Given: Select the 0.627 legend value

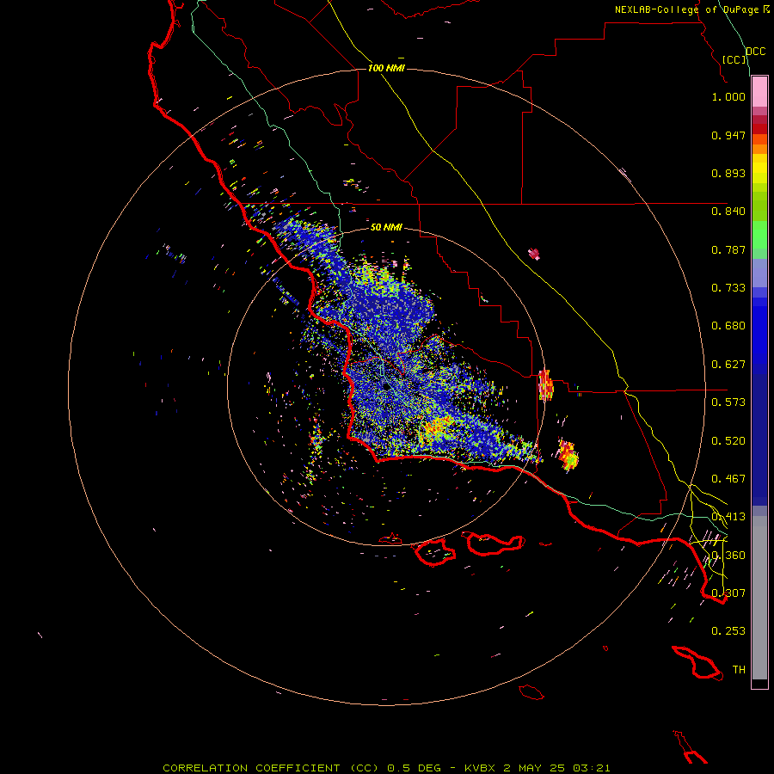Looking at the screenshot, I should coord(728,365).
